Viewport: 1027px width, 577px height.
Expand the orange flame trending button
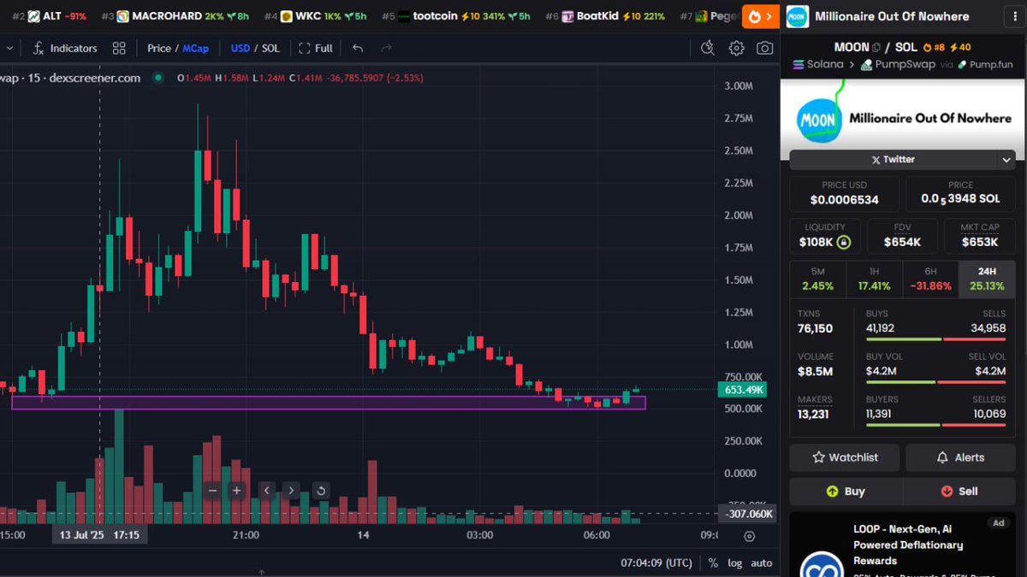(x=761, y=16)
